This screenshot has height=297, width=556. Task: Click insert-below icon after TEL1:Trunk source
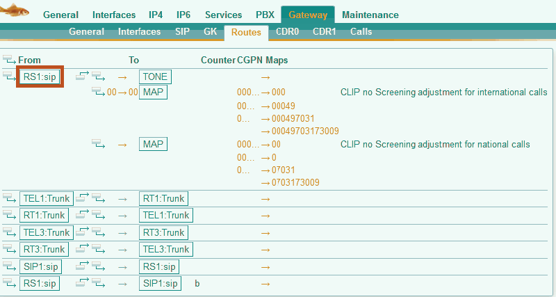[x=82, y=198]
